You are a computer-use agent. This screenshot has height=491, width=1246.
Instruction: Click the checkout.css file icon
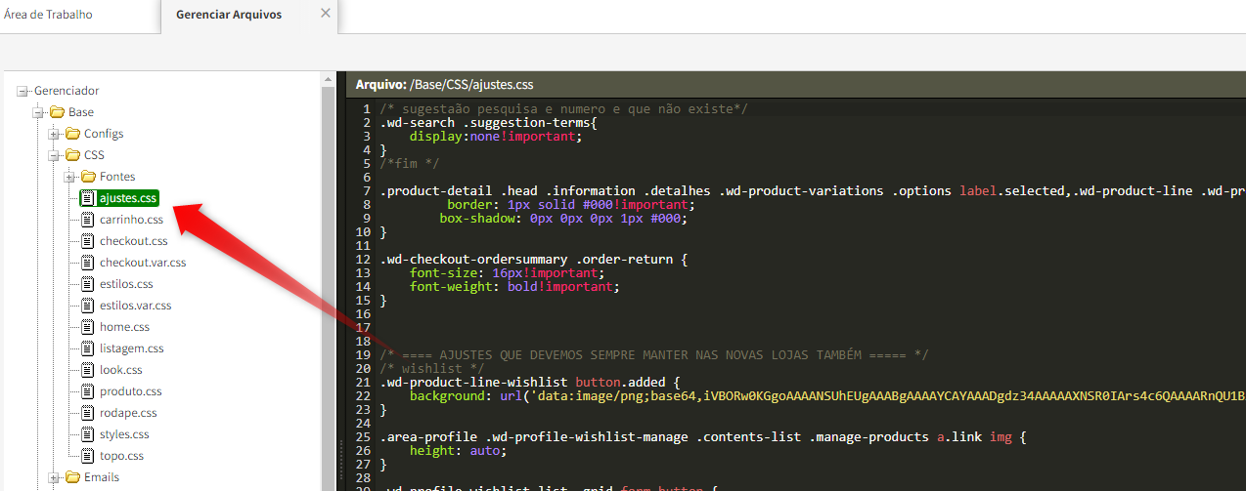pos(87,241)
